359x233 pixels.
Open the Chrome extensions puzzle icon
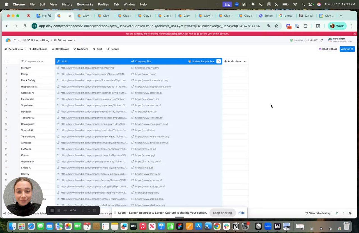click(x=305, y=26)
